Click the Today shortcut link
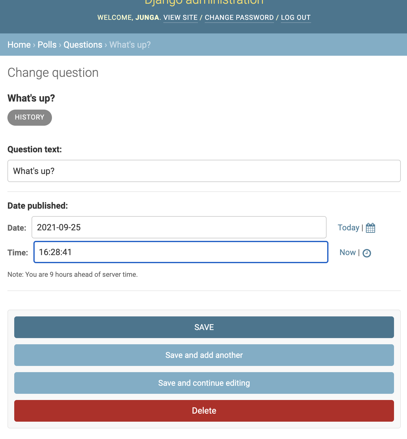The width and height of the screenshot is (407, 439). [348, 228]
